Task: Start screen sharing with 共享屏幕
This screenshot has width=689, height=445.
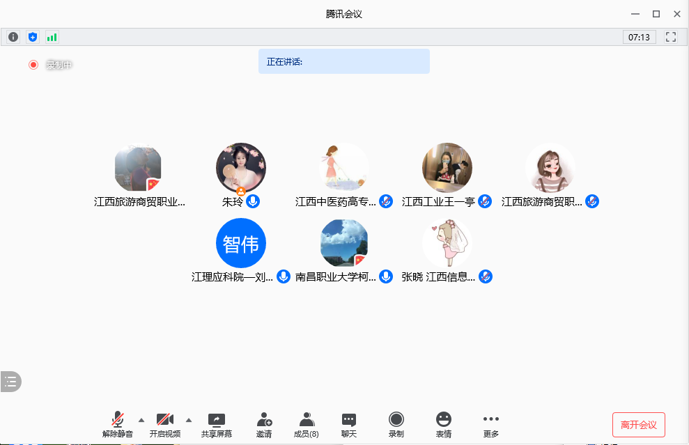Action: point(216,424)
